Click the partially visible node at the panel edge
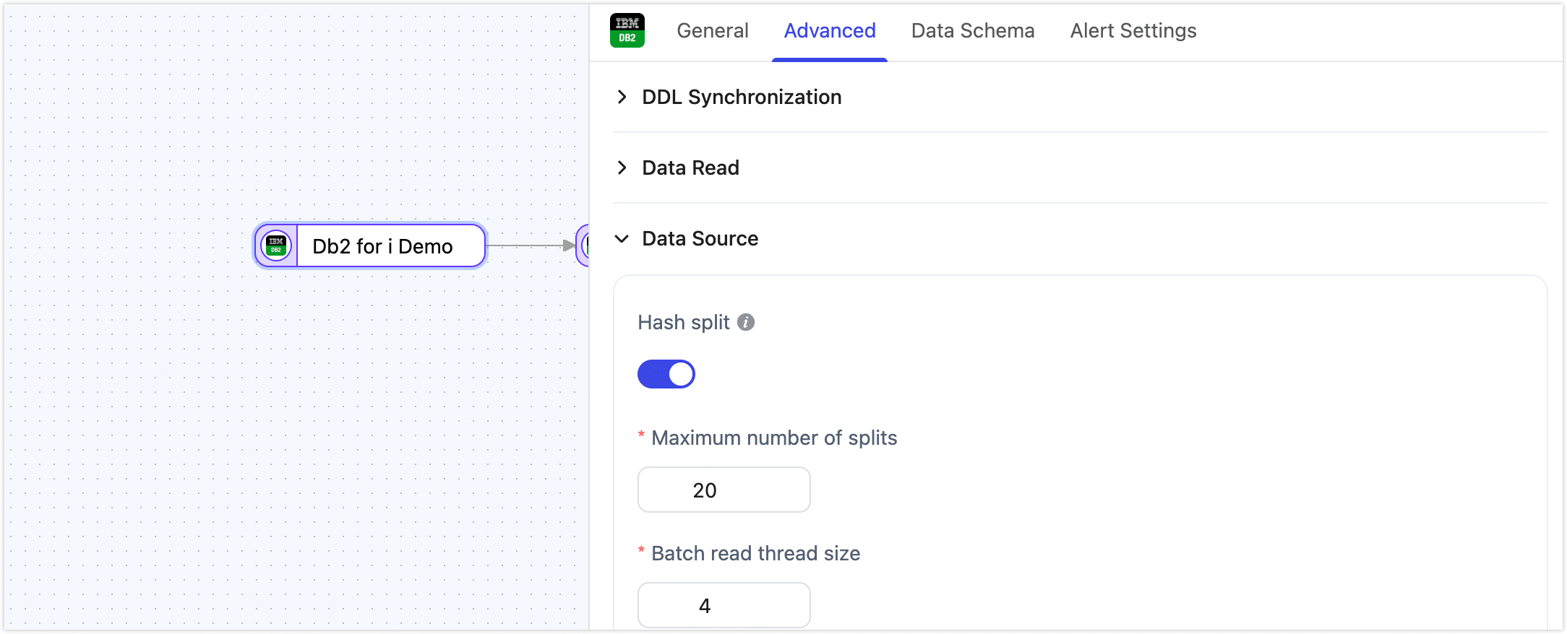Viewport: 1567px width, 634px height. tap(585, 246)
